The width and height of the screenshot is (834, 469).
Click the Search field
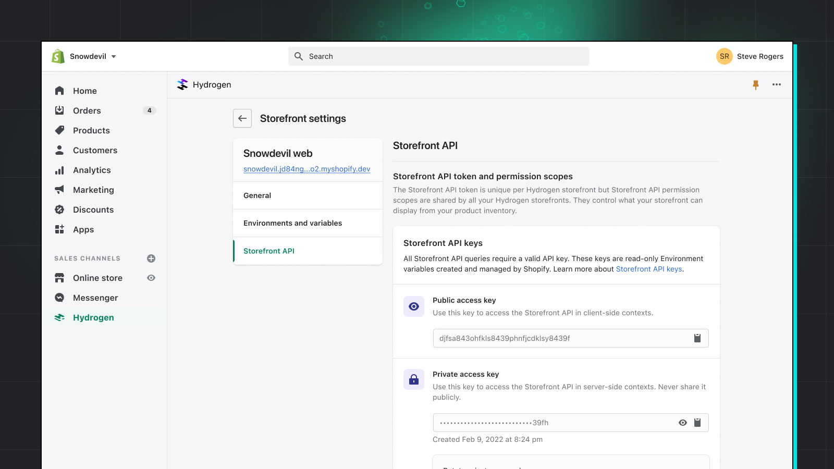(438, 56)
